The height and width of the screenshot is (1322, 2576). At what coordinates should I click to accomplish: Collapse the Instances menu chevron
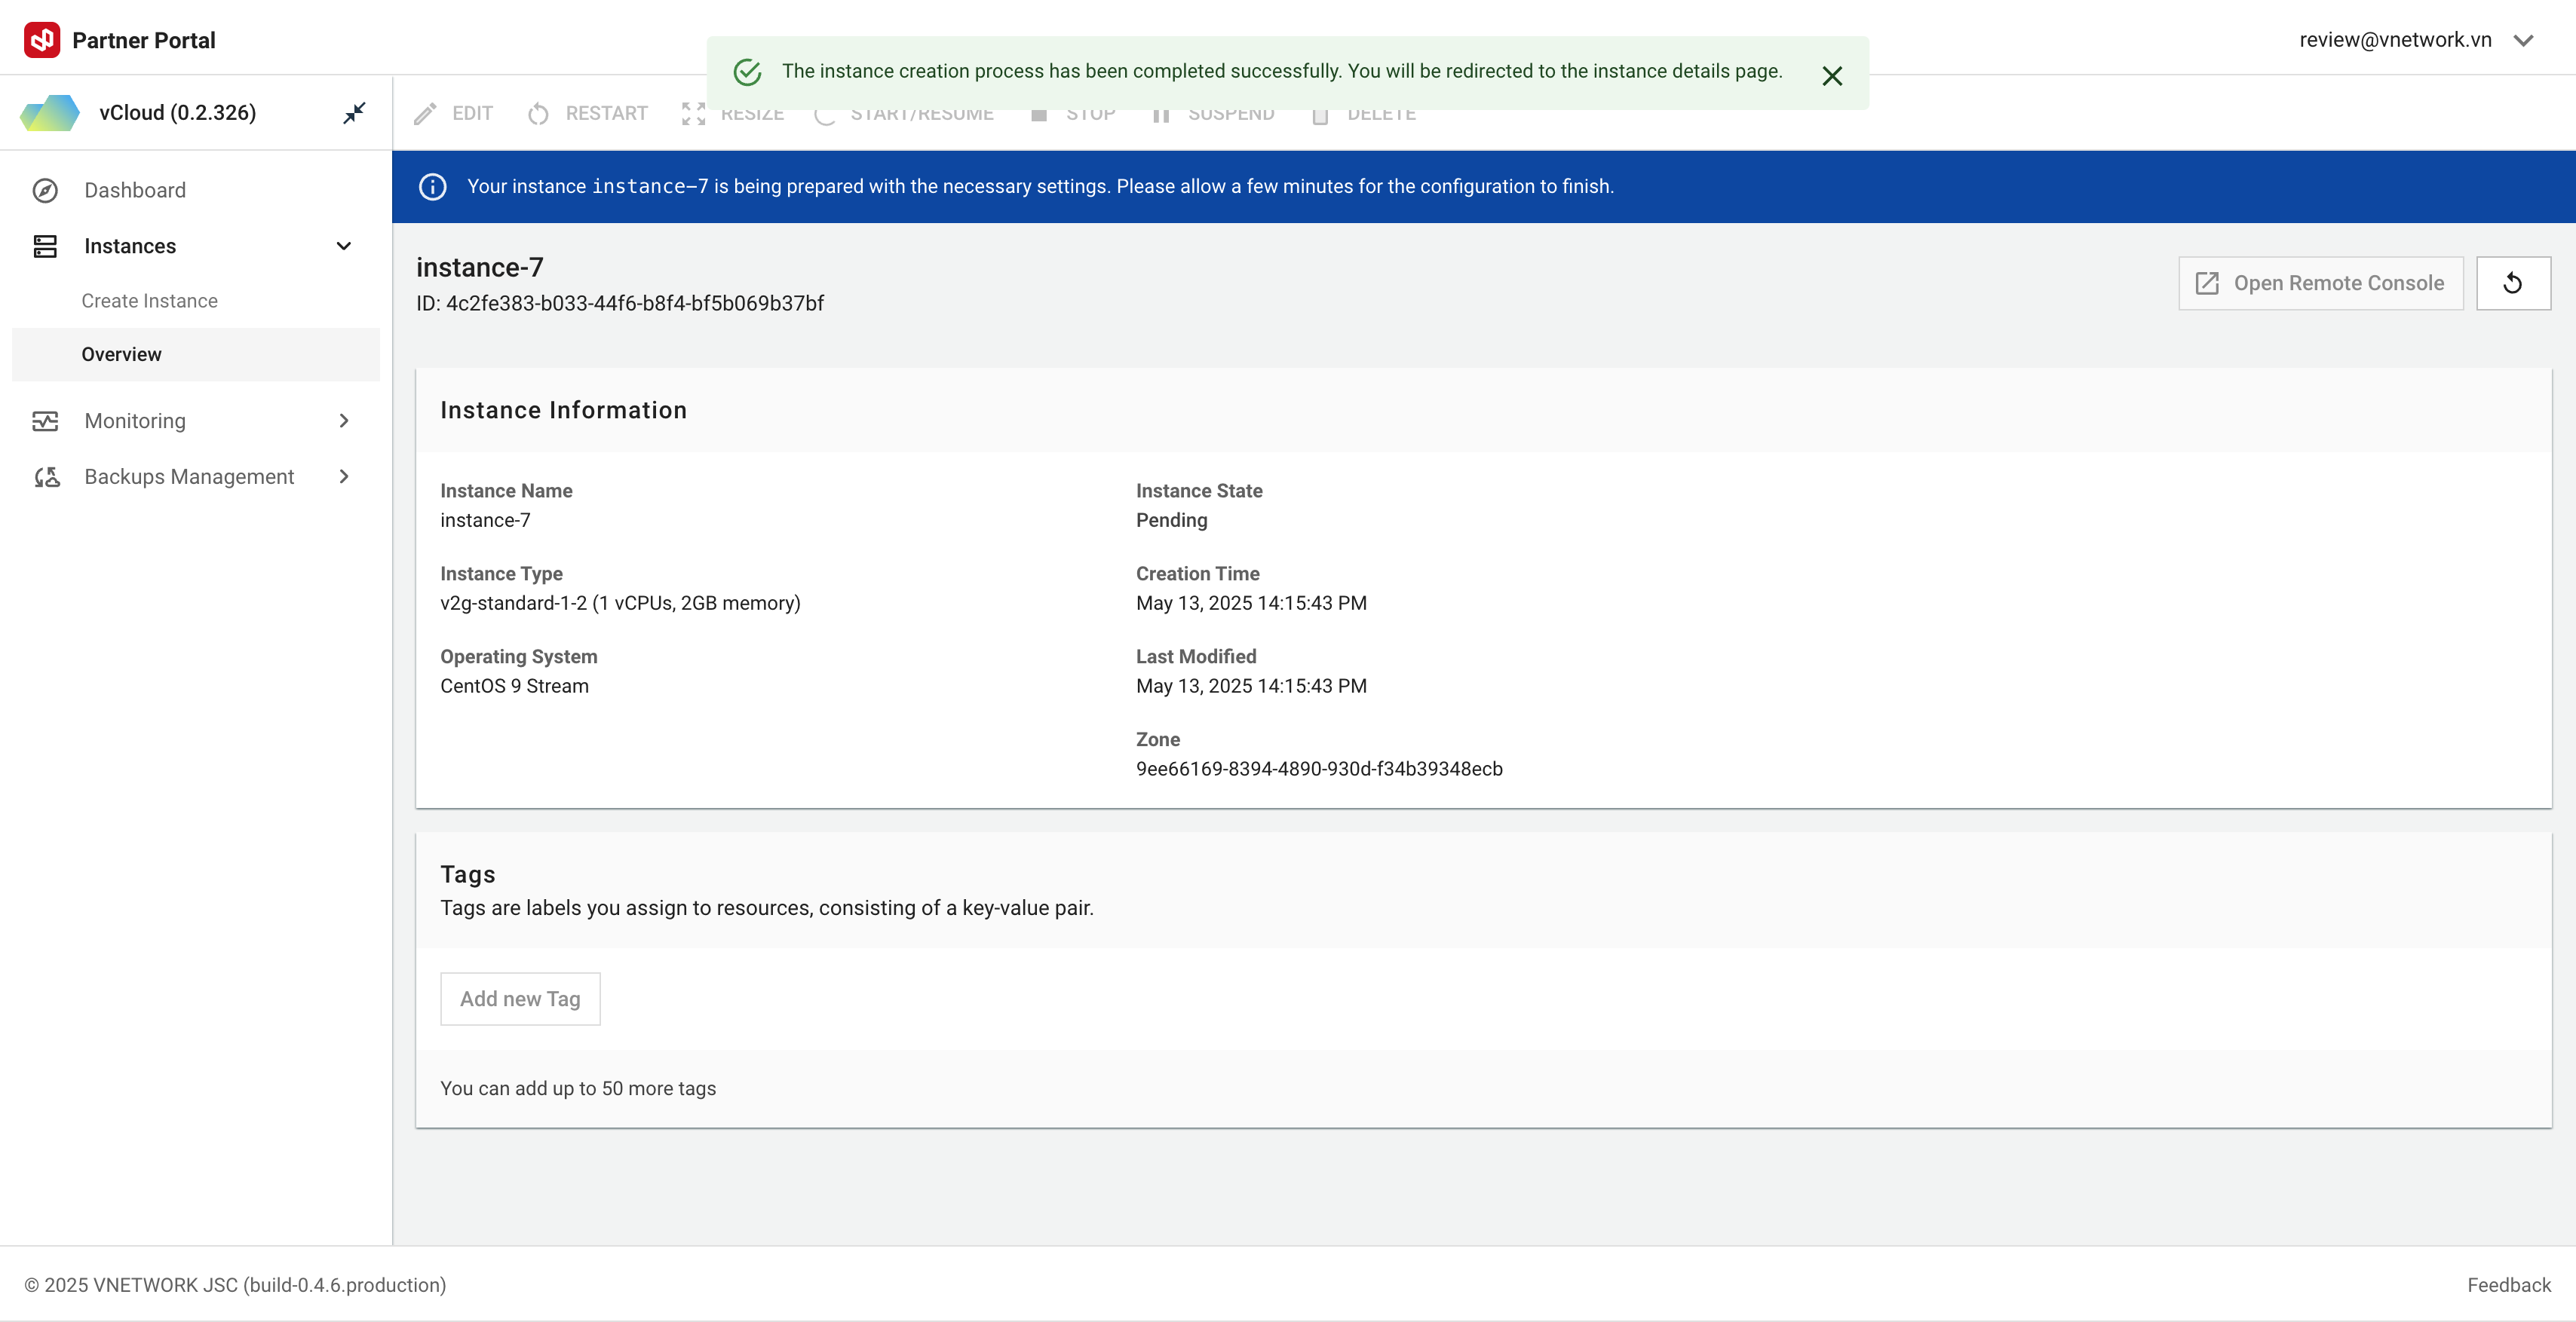click(344, 246)
